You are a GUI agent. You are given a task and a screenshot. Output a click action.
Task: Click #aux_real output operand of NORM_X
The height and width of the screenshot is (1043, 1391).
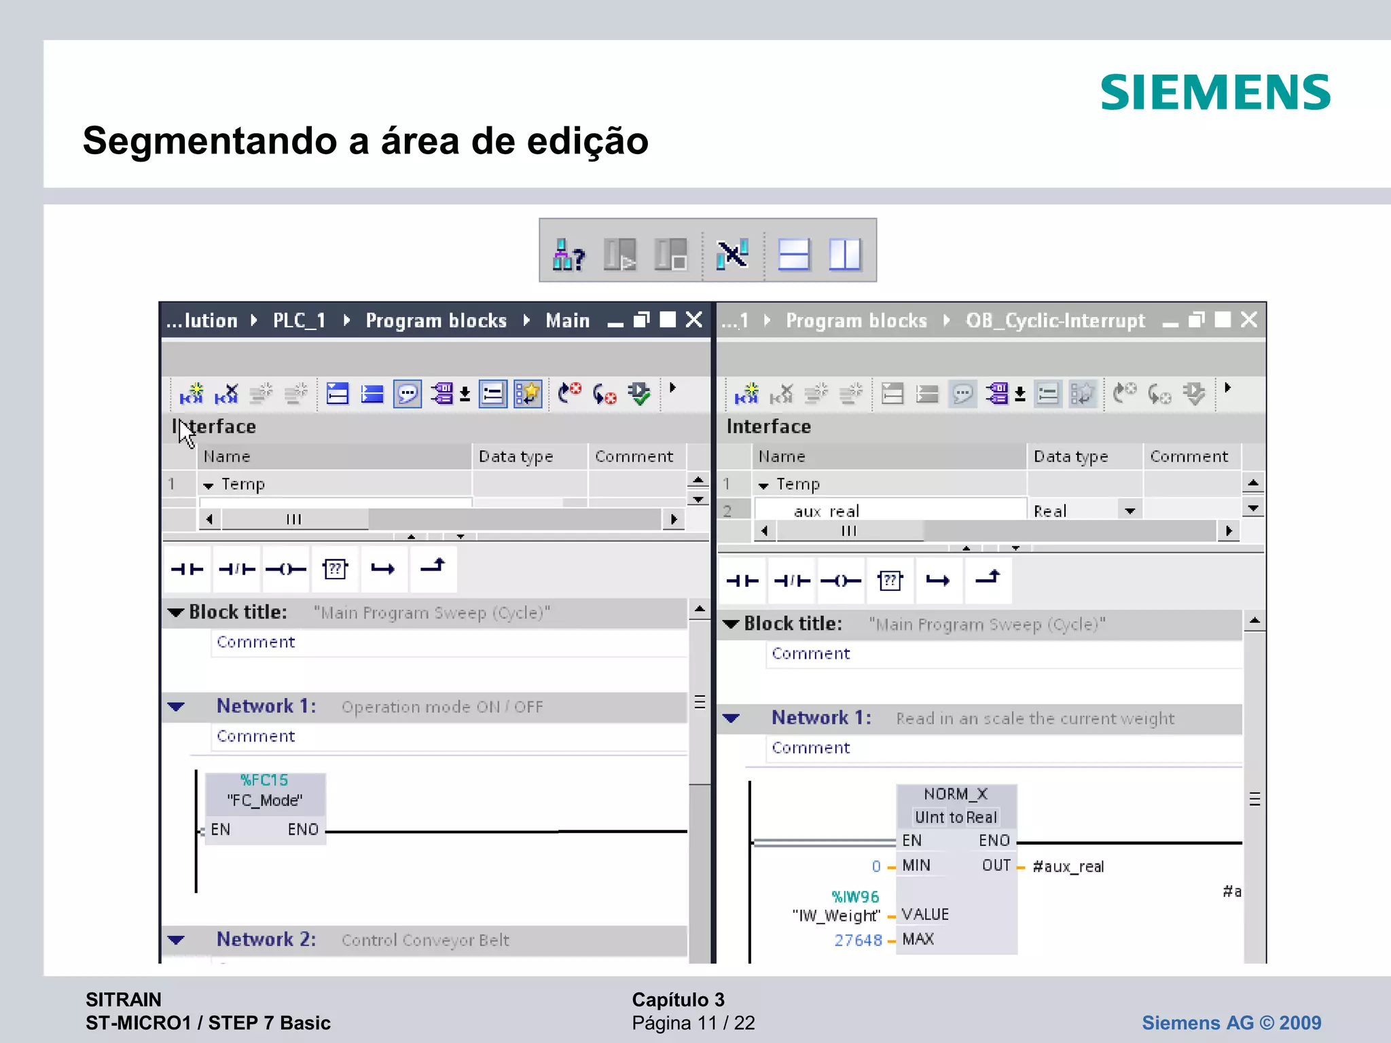1068,866
